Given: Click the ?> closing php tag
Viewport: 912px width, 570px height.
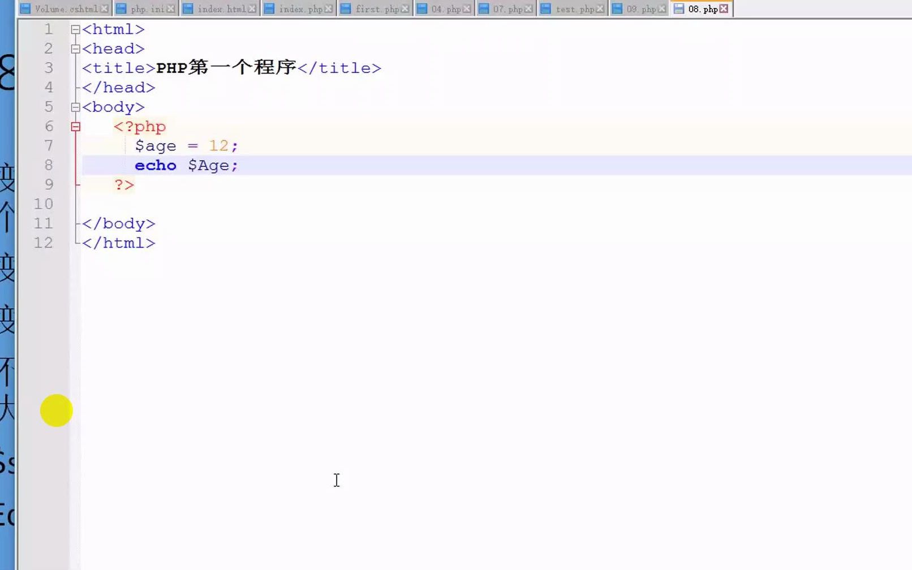Looking at the screenshot, I should (x=124, y=185).
